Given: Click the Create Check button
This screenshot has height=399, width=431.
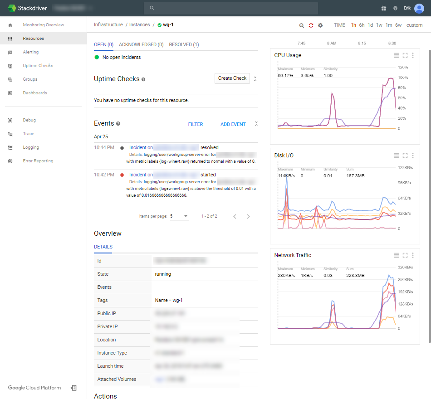Looking at the screenshot, I should [x=232, y=78].
